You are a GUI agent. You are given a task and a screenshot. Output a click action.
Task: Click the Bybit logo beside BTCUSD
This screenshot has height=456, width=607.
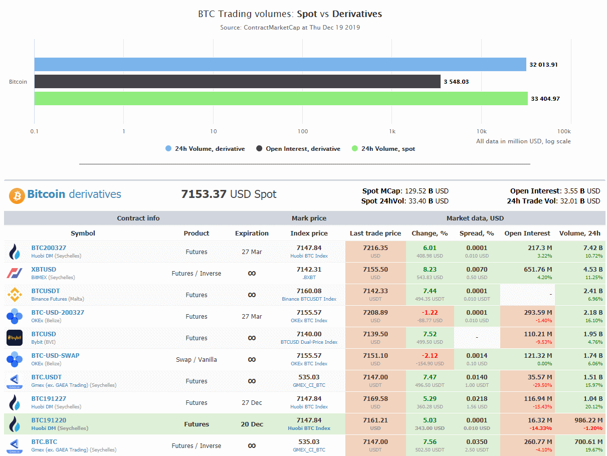[15, 338]
